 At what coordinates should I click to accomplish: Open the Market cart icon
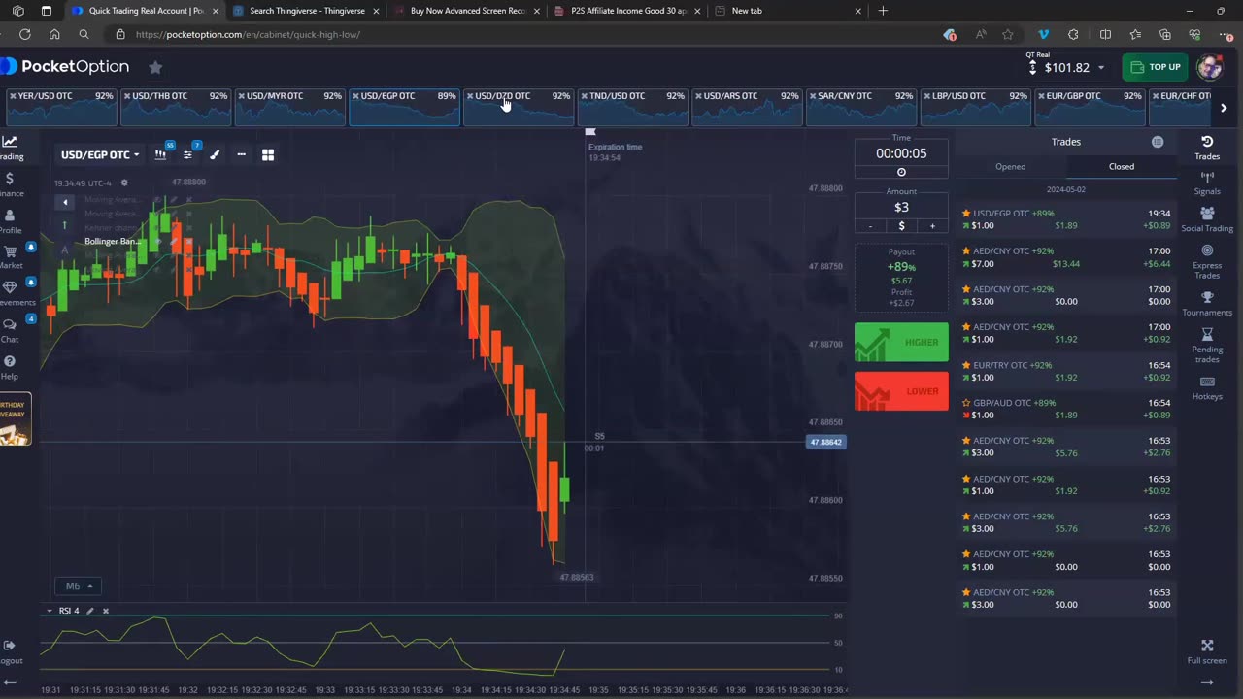click(x=10, y=257)
